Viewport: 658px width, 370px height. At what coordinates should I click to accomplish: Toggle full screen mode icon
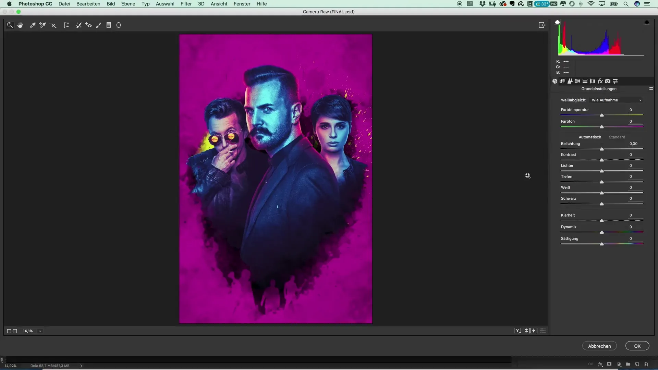pos(542,25)
